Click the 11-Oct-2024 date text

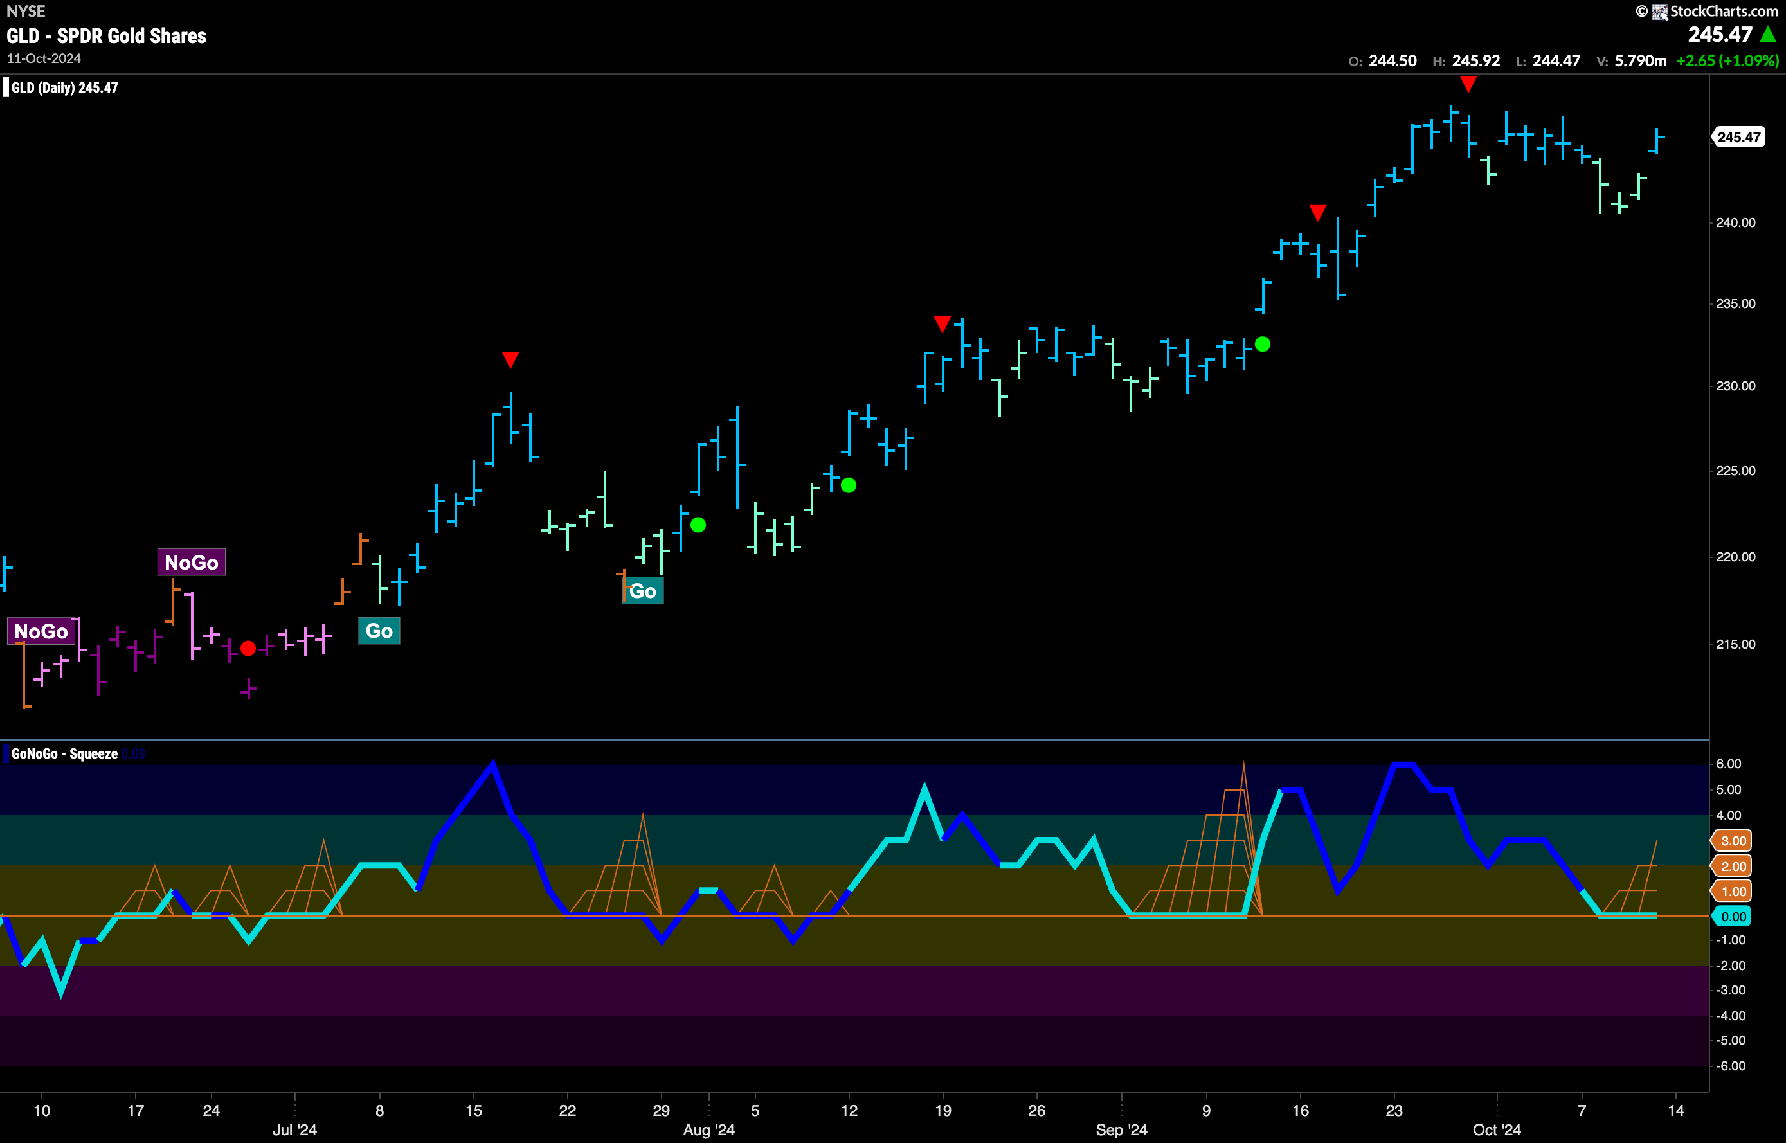[x=44, y=58]
